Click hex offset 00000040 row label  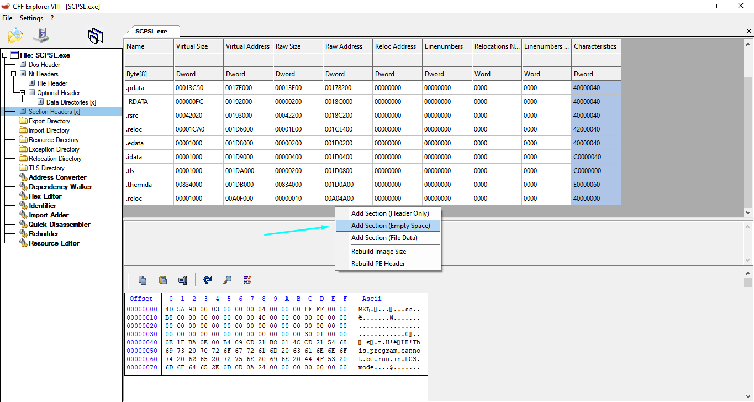click(142, 343)
